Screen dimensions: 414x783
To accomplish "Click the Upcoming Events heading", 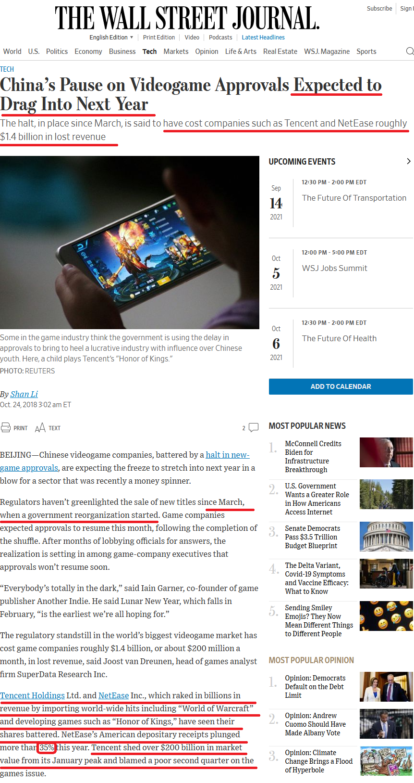I will point(302,162).
